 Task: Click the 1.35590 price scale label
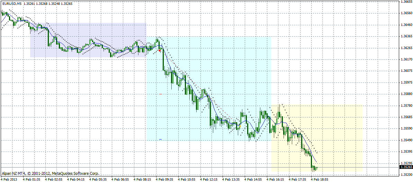406,129
